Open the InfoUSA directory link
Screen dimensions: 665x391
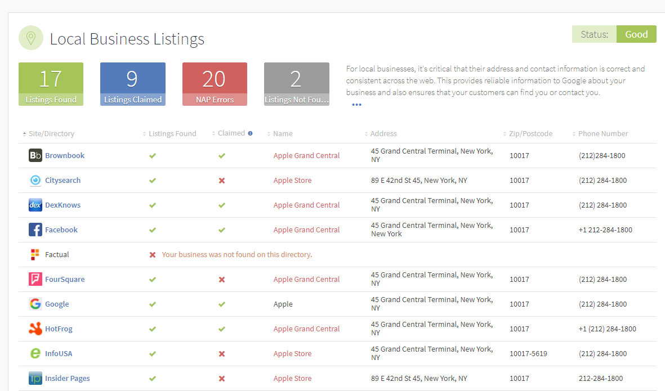59,353
